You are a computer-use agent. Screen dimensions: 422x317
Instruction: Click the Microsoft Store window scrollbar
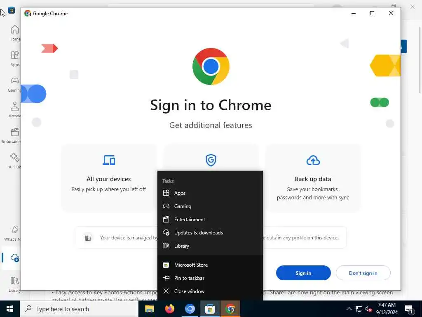pos(420,59)
